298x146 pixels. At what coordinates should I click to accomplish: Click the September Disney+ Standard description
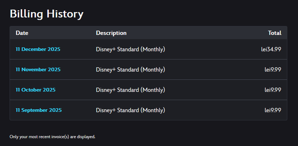pos(131,110)
